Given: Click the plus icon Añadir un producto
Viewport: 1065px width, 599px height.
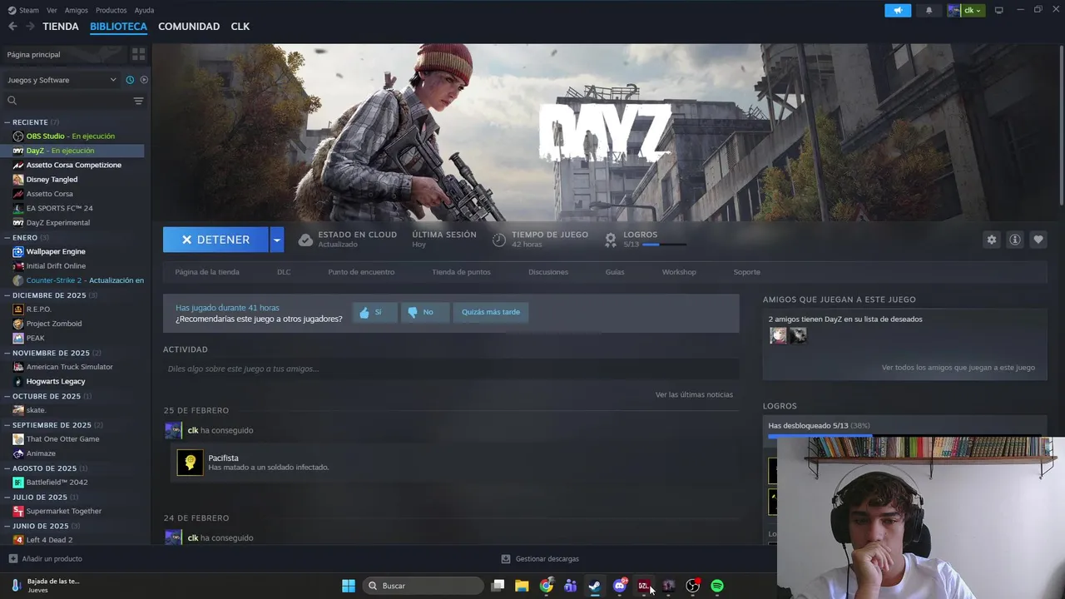Looking at the screenshot, I should pos(12,559).
